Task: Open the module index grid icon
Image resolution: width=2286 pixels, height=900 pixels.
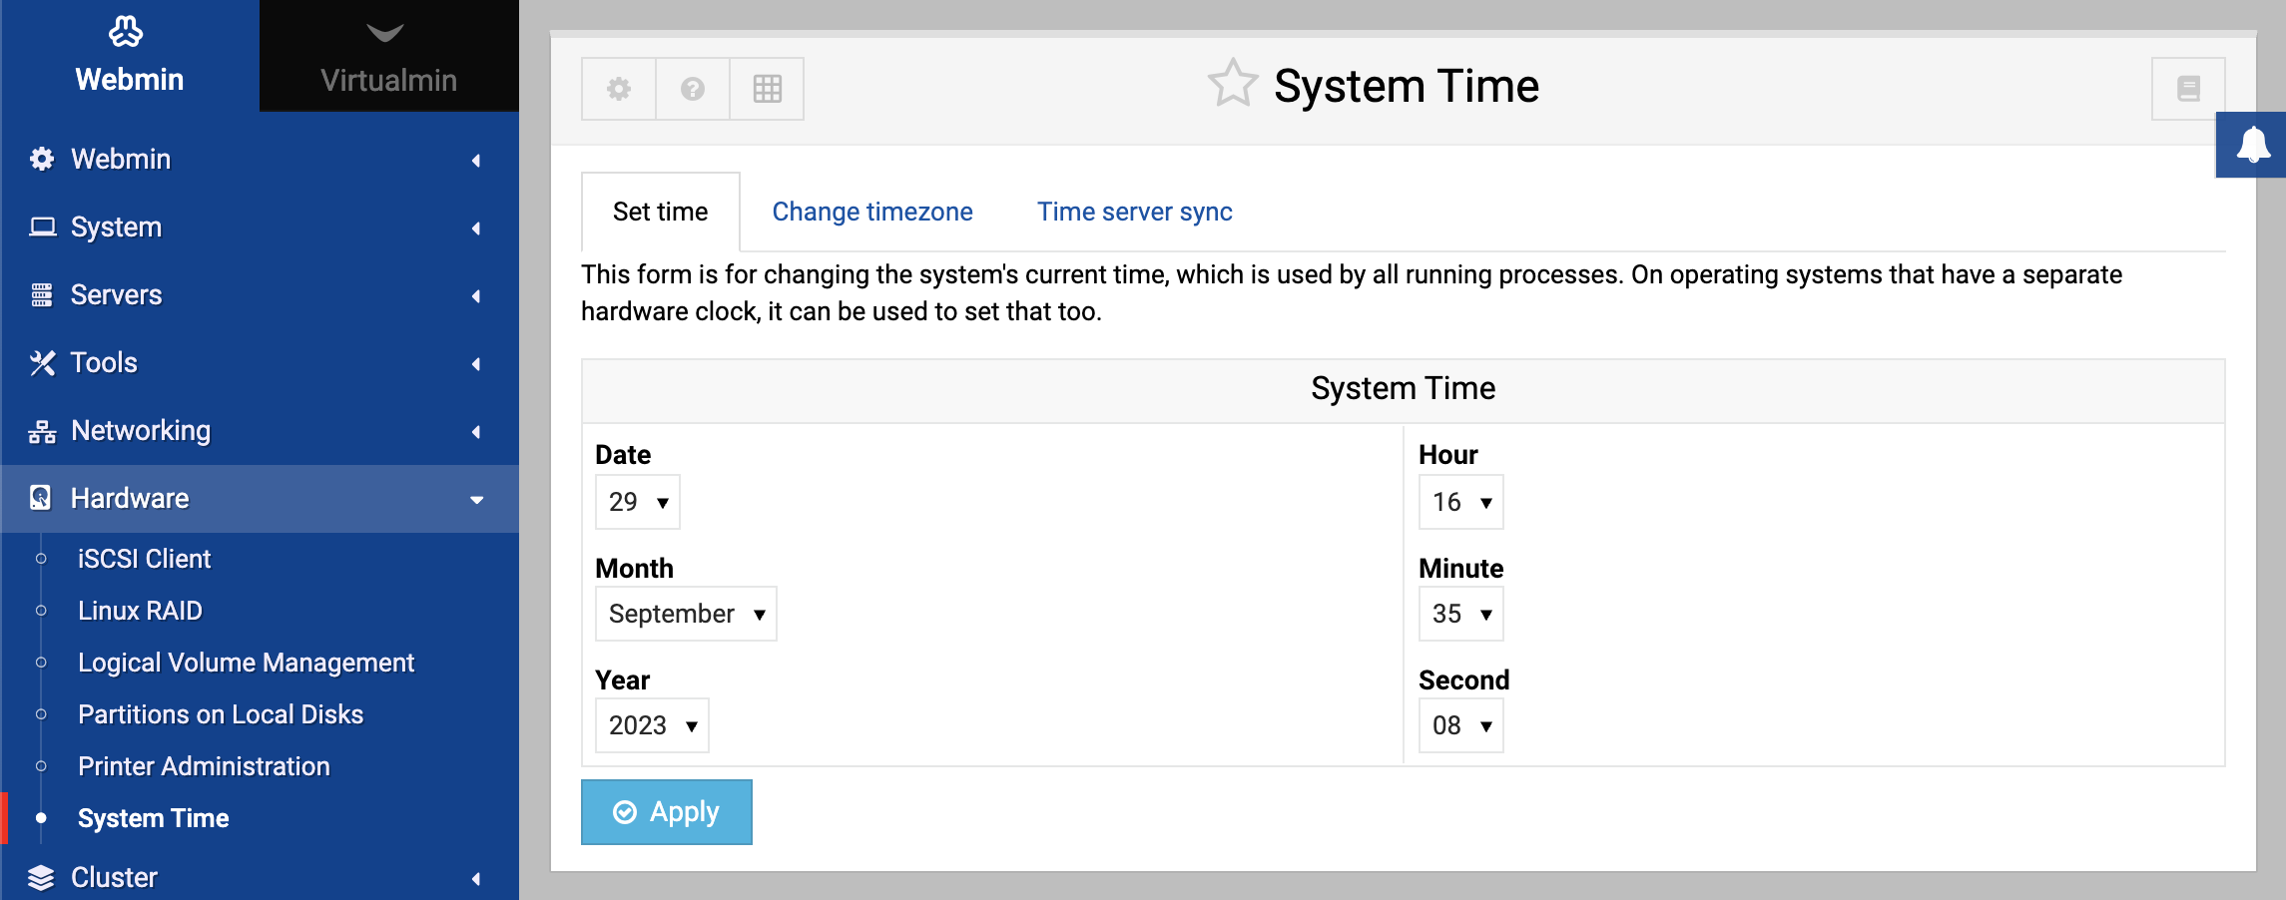Action: click(767, 89)
